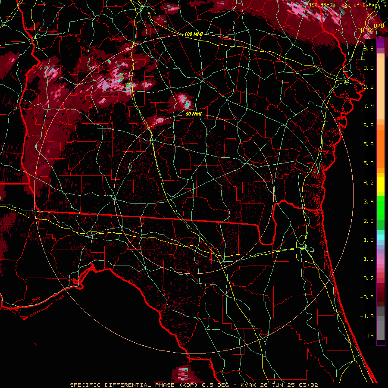Click the 5.8 value on color scale

[369, 144]
